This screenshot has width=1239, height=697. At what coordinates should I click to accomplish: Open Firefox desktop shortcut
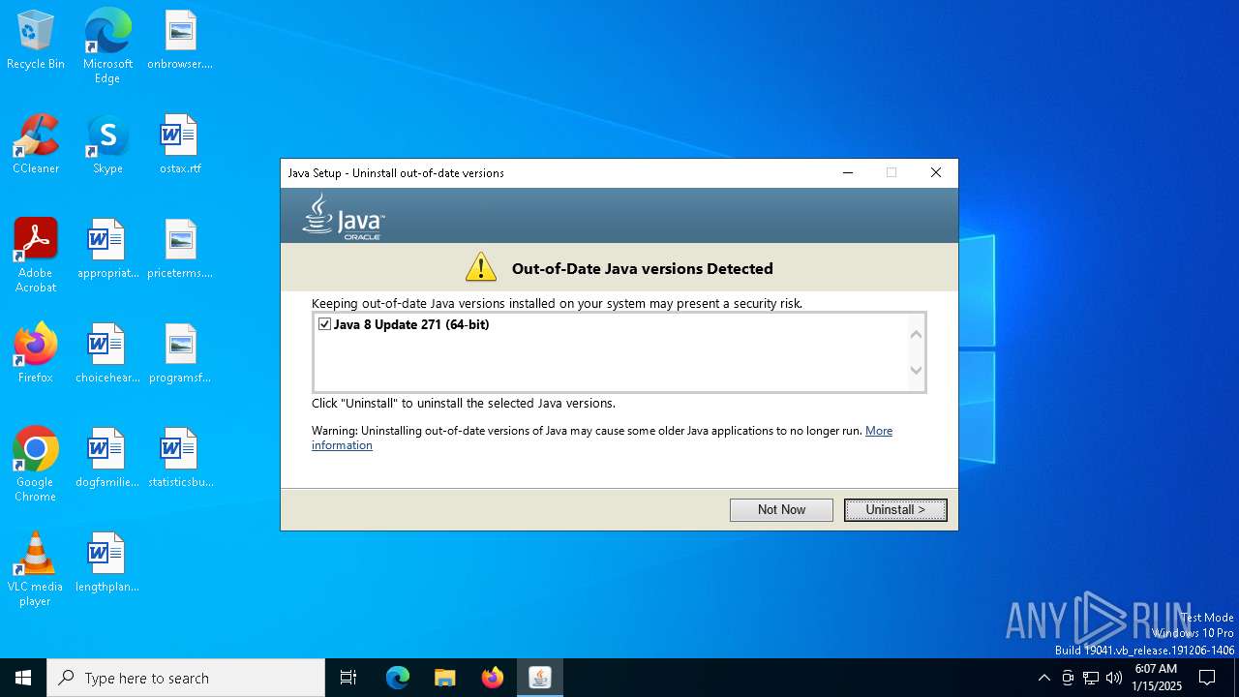[x=36, y=353]
